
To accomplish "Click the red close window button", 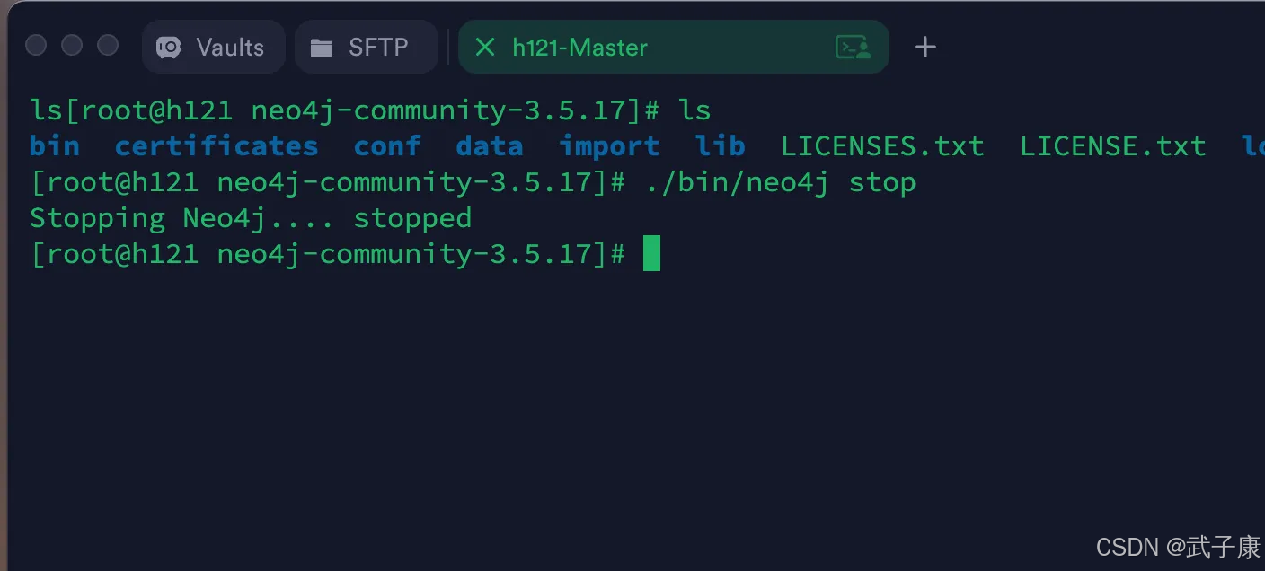I will 36,45.
